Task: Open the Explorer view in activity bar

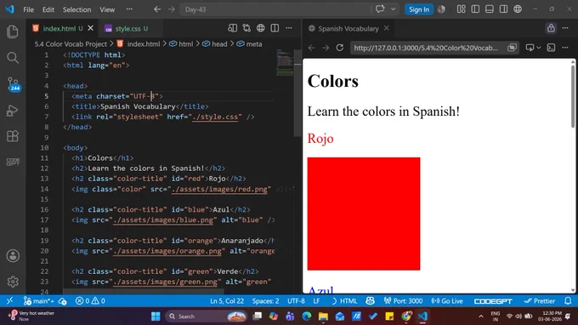Action: (13, 31)
